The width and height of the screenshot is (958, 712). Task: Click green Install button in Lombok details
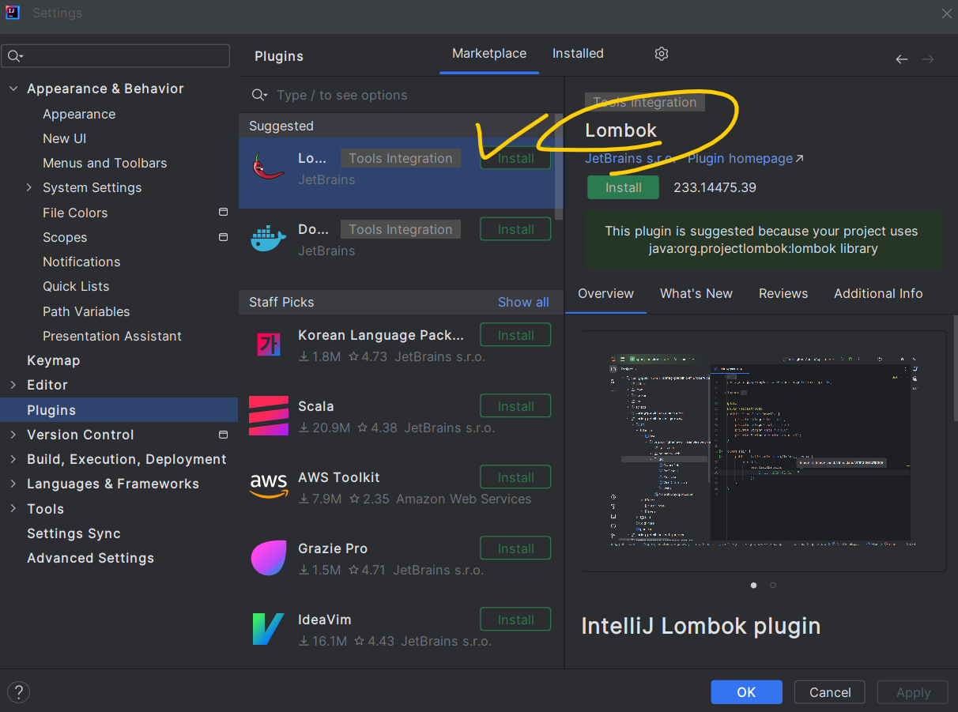(624, 187)
